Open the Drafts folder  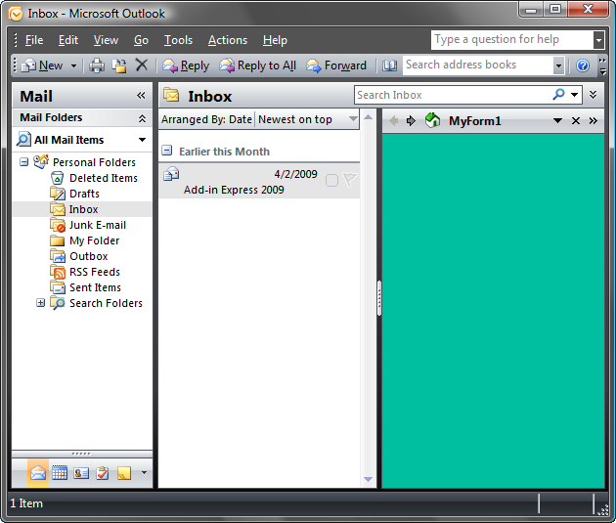coord(84,194)
